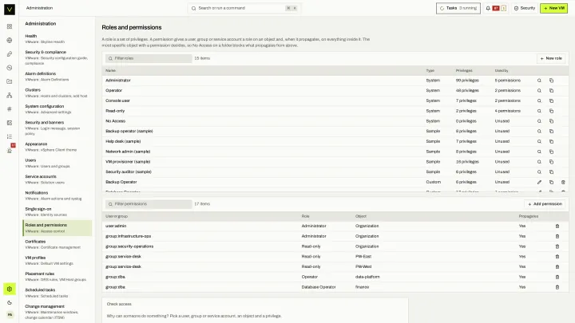Open the dashboard grid icon in the sidebar
575x323 pixels.
click(10, 26)
